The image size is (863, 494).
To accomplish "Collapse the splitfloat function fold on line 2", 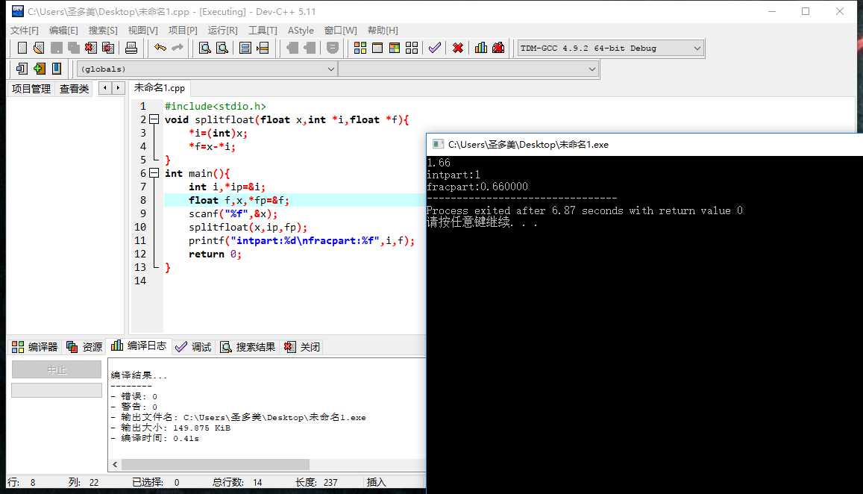I will click(x=154, y=119).
